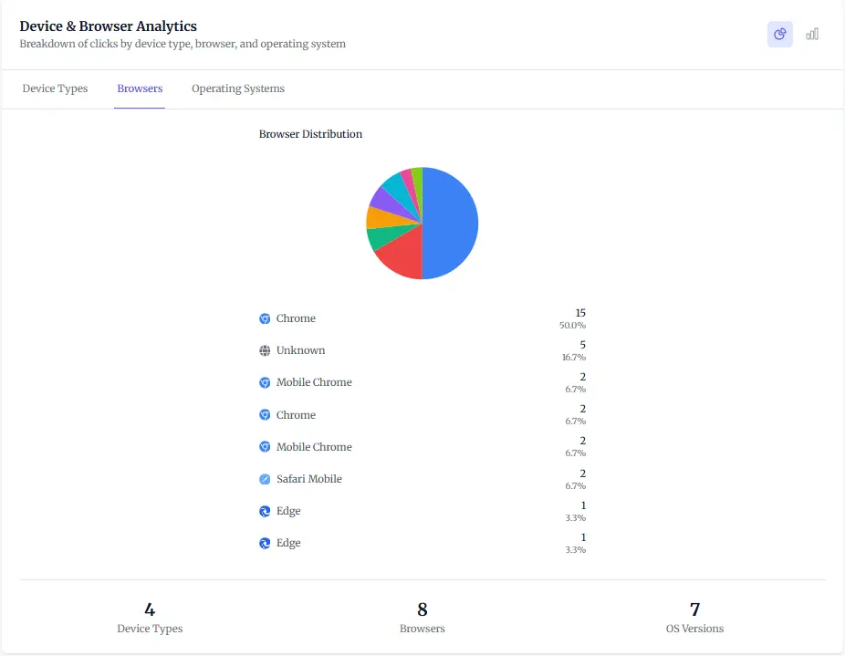
Task: Open the Operating Systems tab
Action: [238, 89]
